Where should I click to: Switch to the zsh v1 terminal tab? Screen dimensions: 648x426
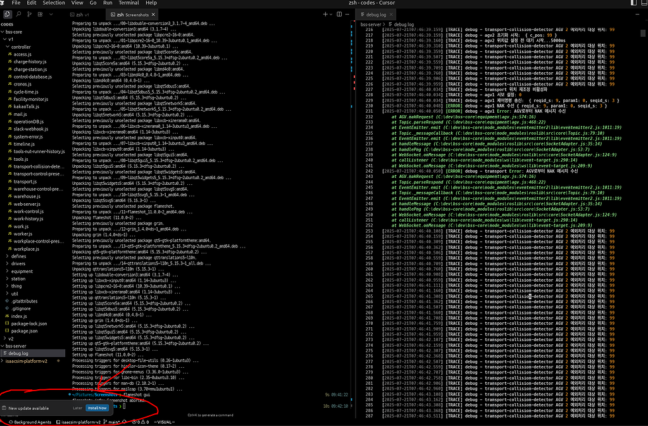point(79,13)
